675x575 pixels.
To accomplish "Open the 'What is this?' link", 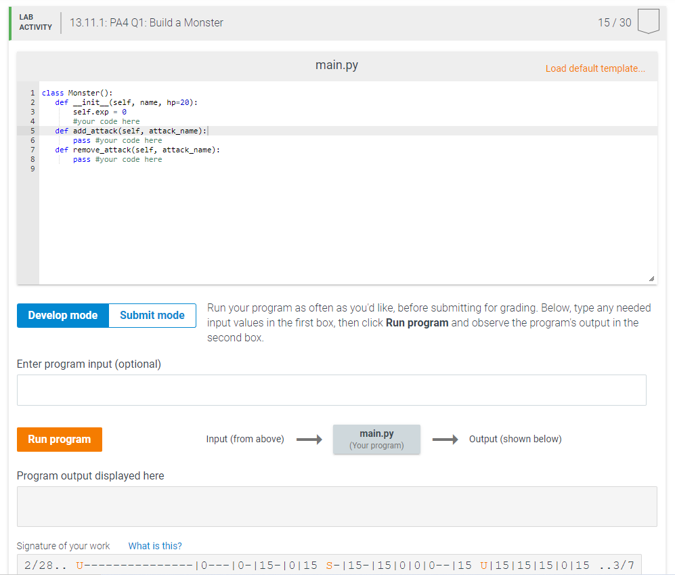I will pyautogui.click(x=155, y=546).
